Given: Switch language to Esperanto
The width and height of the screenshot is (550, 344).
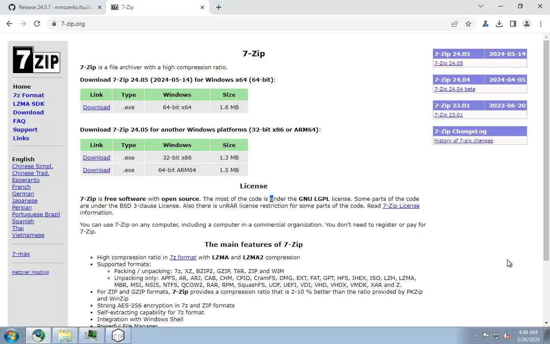Looking at the screenshot, I should click(x=26, y=180).
